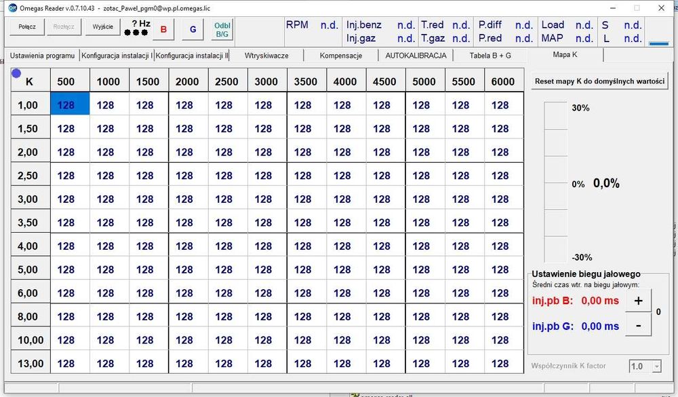
Task: Click the 13,00 row header
Action: 31,364
